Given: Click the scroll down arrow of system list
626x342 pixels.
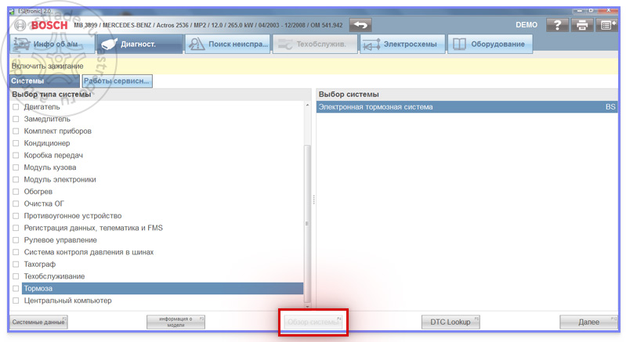Looking at the screenshot, I should (x=307, y=306).
